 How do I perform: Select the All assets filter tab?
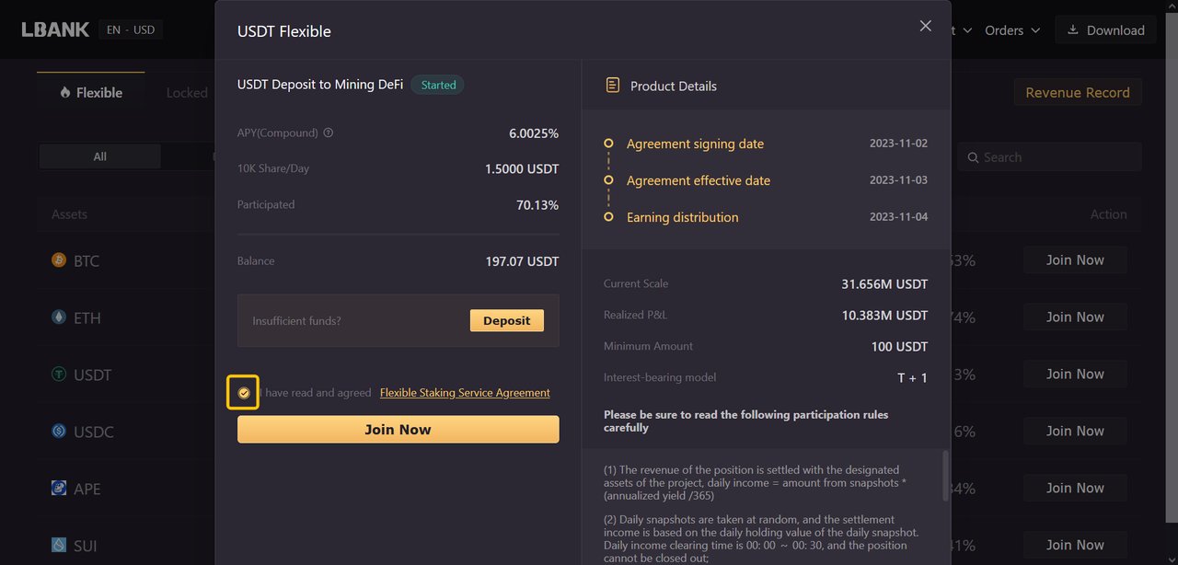pos(99,156)
